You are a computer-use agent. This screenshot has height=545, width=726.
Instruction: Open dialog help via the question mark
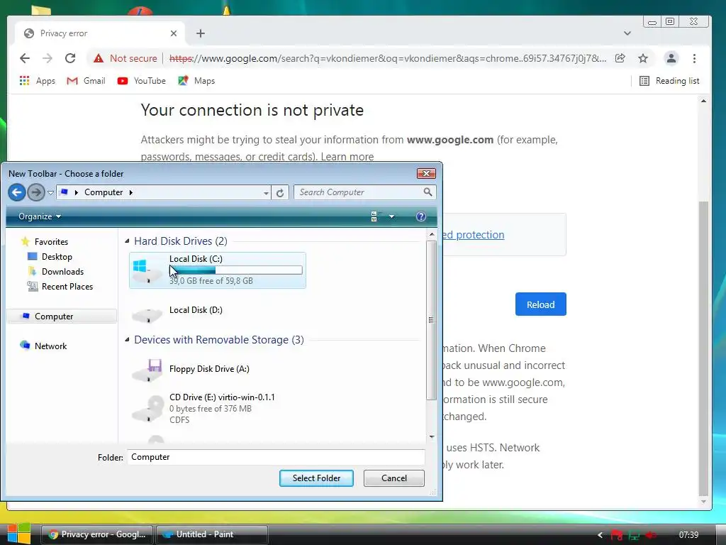(x=421, y=216)
